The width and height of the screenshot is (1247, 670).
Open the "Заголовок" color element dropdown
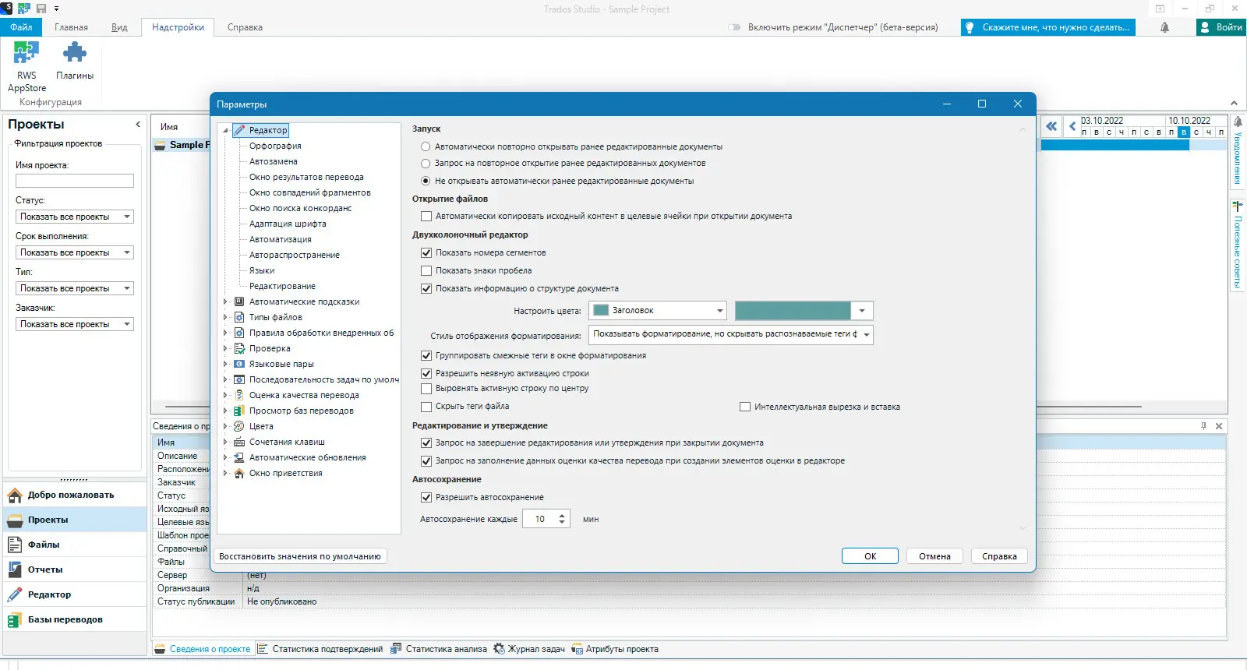click(x=658, y=310)
